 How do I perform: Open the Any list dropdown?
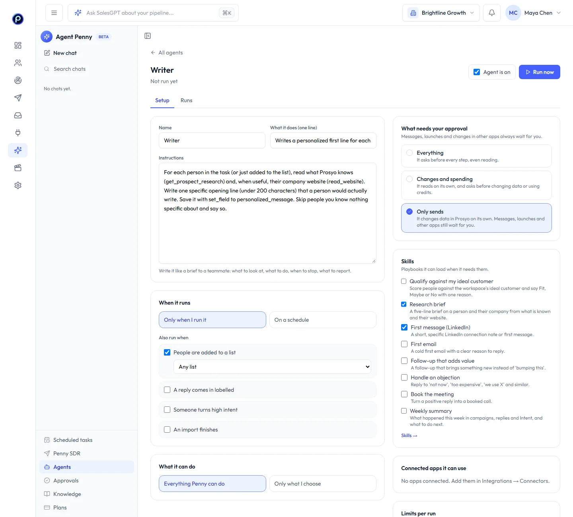coord(272,367)
